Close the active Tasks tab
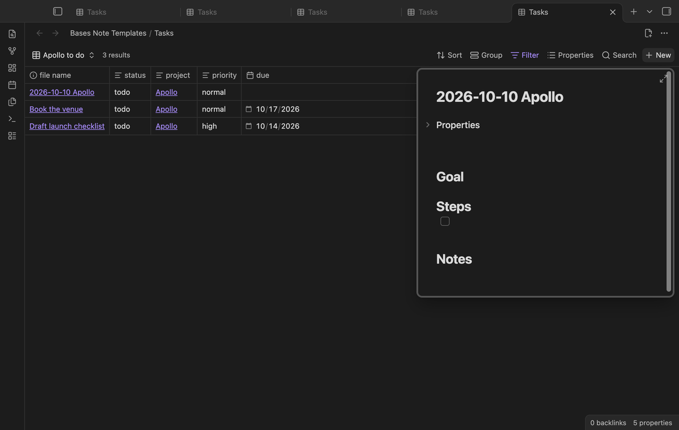 613,12
